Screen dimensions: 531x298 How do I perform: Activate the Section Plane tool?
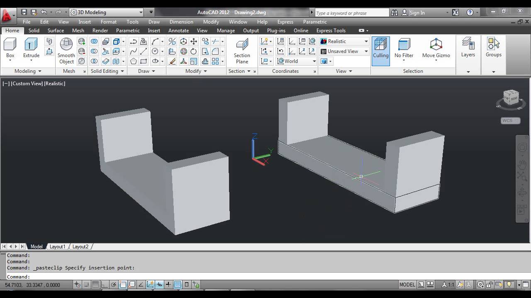[x=242, y=51]
